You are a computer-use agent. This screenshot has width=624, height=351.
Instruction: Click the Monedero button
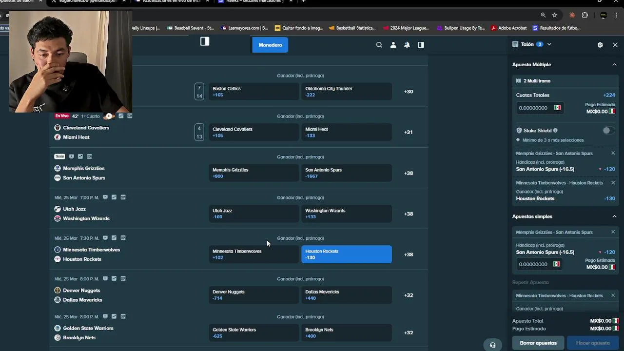pyautogui.click(x=270, y=45)
